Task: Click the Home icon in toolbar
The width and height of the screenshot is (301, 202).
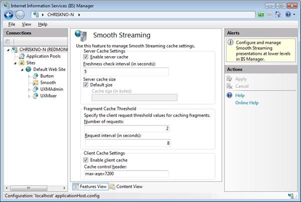Action: coord(278,14)
